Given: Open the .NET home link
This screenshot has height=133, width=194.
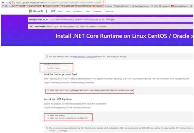Looking at the screenshot, I should pyautogui.click(x=52, y=11).
